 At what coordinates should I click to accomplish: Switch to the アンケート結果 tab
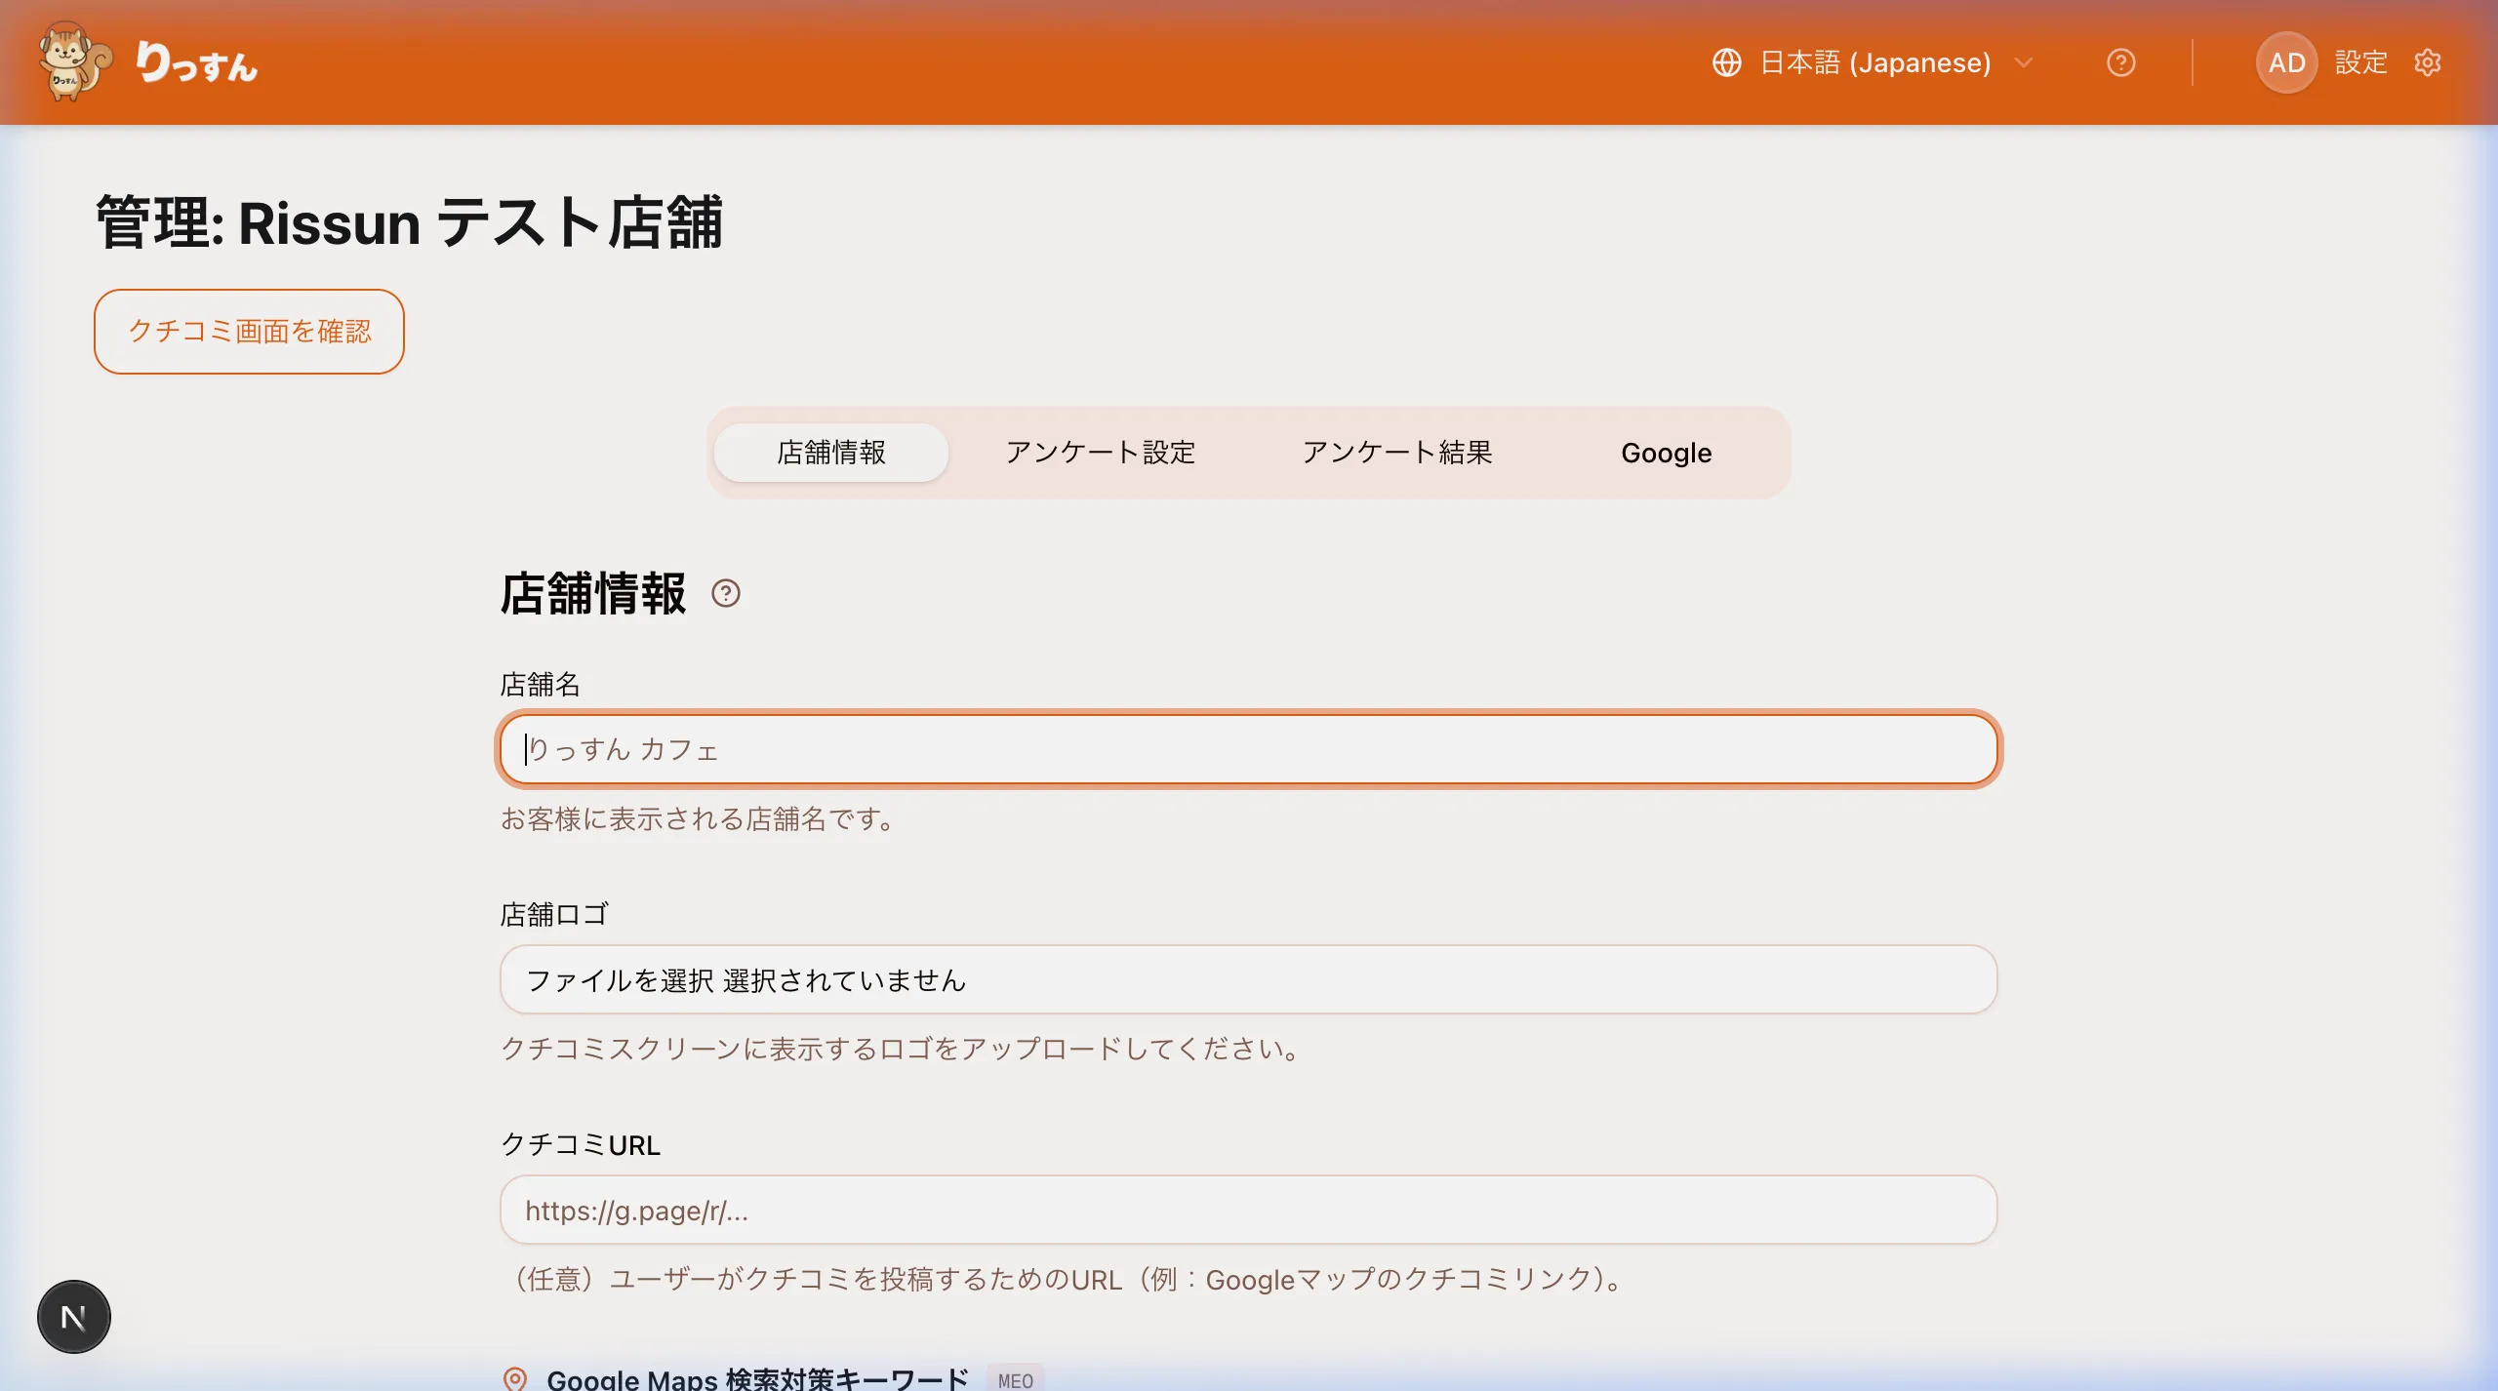(1397, 453)
